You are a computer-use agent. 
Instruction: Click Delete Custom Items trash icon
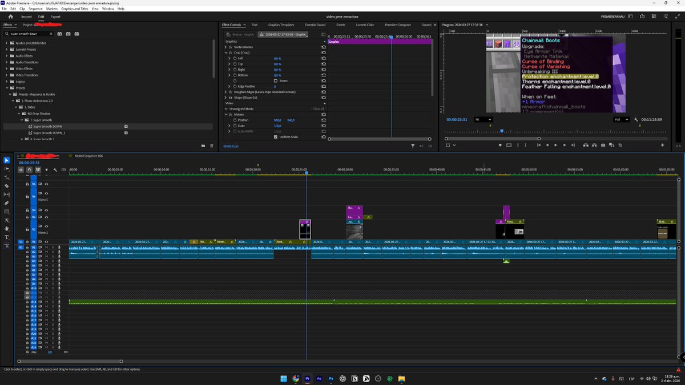point(211,146)
